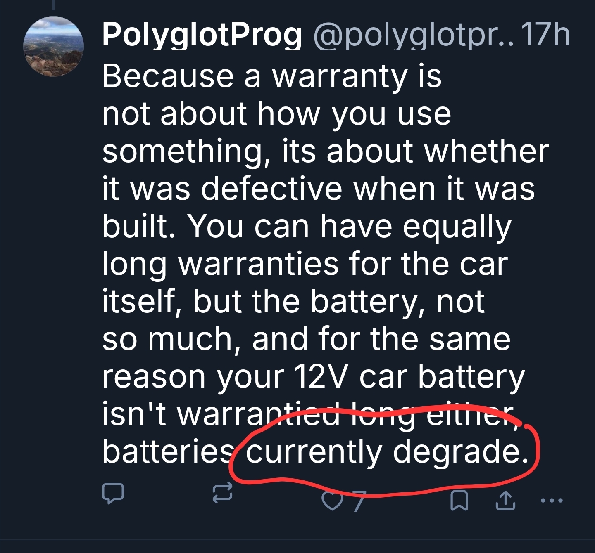Open the three-dot more options menu
595x553 pixels.
pyautogui.click(x=551, y=501)
